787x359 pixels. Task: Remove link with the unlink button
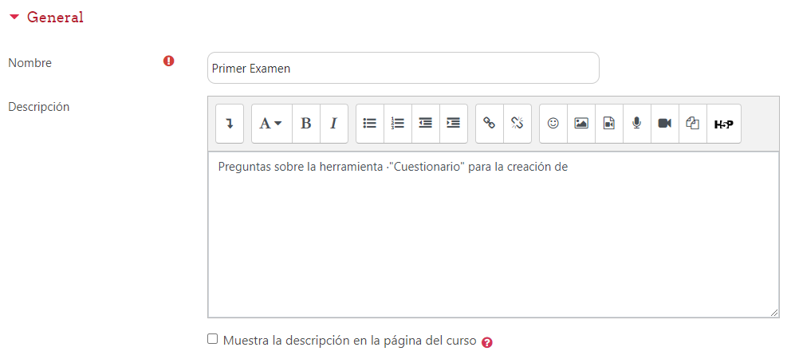pos(517,124)
